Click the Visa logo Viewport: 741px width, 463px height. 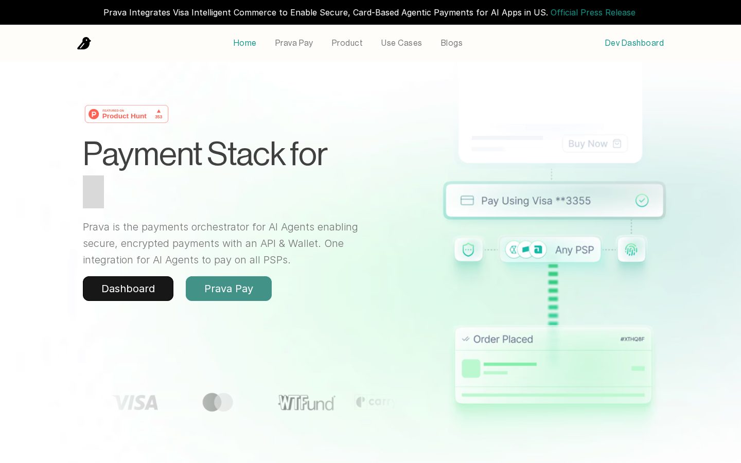tap(135, 402)
